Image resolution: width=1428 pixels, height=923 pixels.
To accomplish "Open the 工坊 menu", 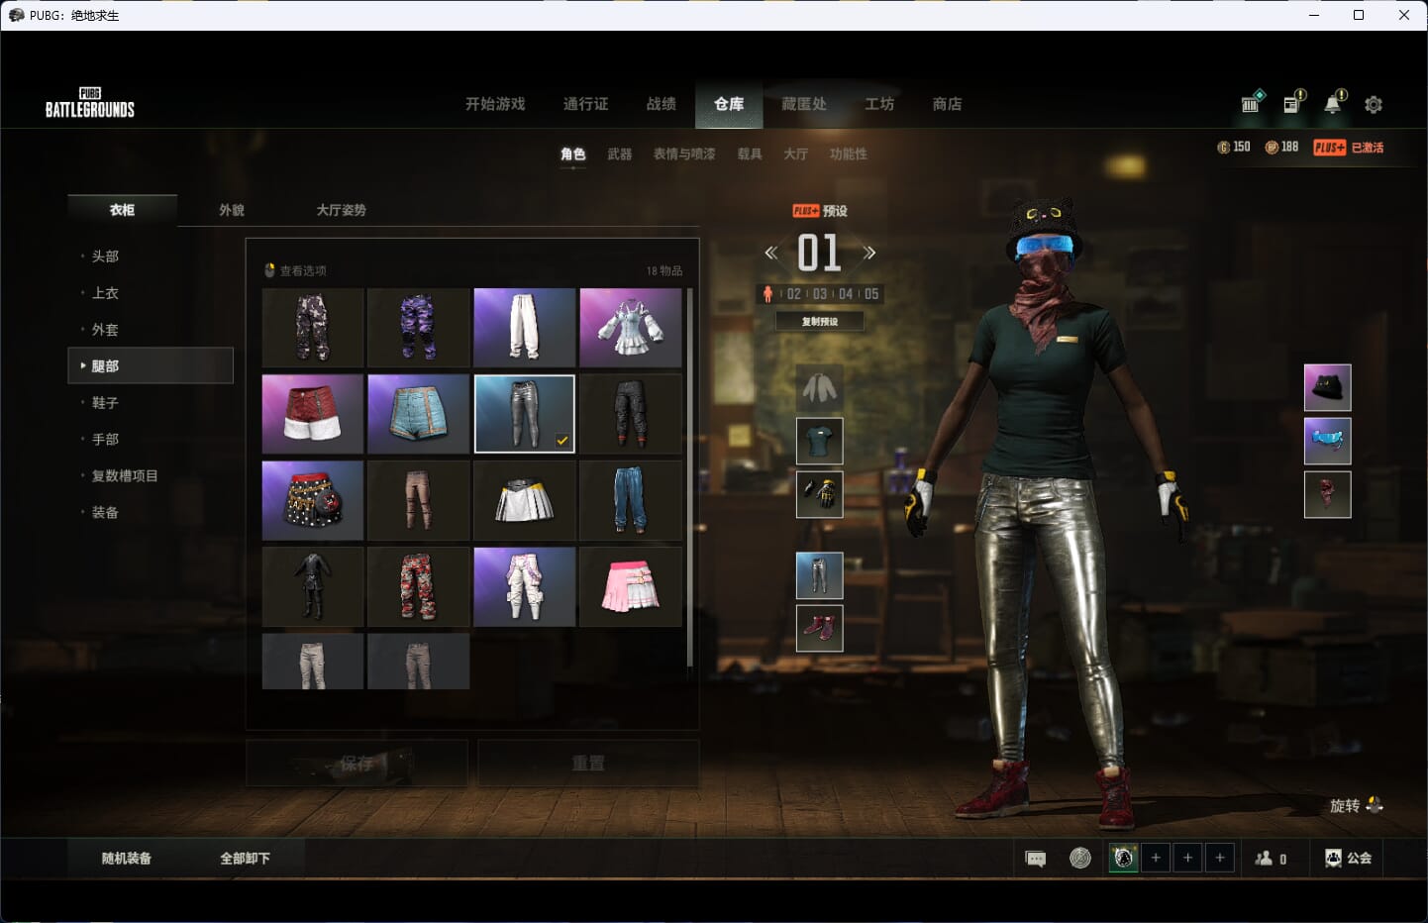I will click(x=879, y=104).
